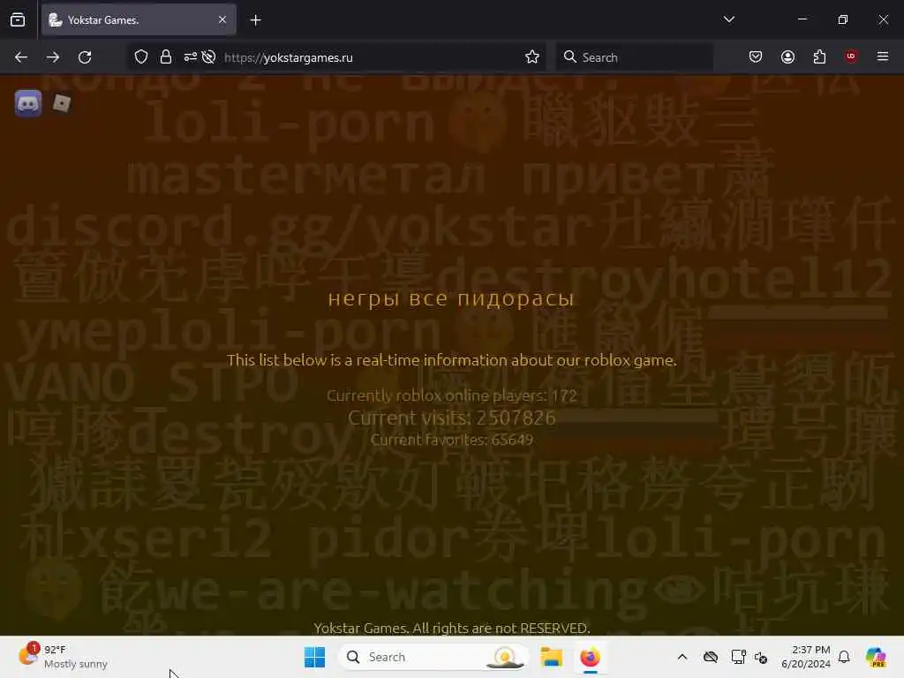Open site permissions icon in address bar

191,56
